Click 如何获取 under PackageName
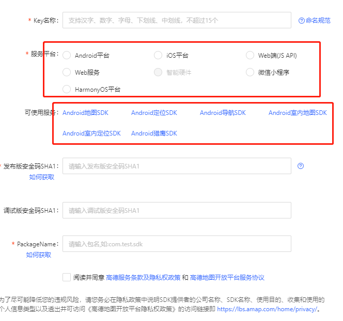Image resolution: width=343 pixels, height=321 pixels. [39, 255]
